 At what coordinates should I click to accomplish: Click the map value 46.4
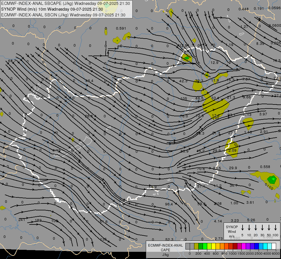tap(89, 81)
